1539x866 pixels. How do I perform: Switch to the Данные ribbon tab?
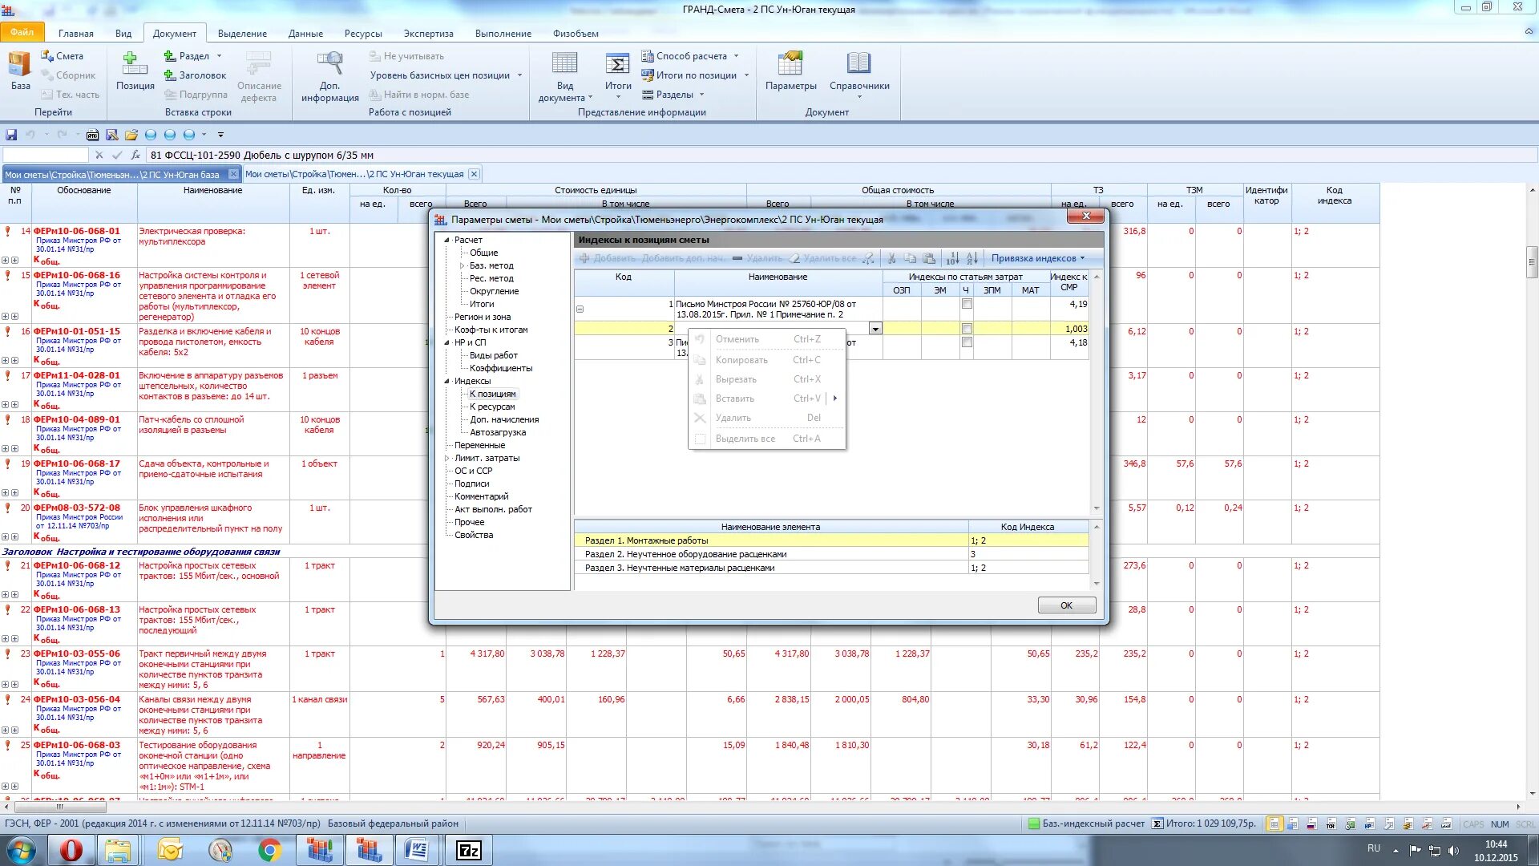click(x=305, y=34)
